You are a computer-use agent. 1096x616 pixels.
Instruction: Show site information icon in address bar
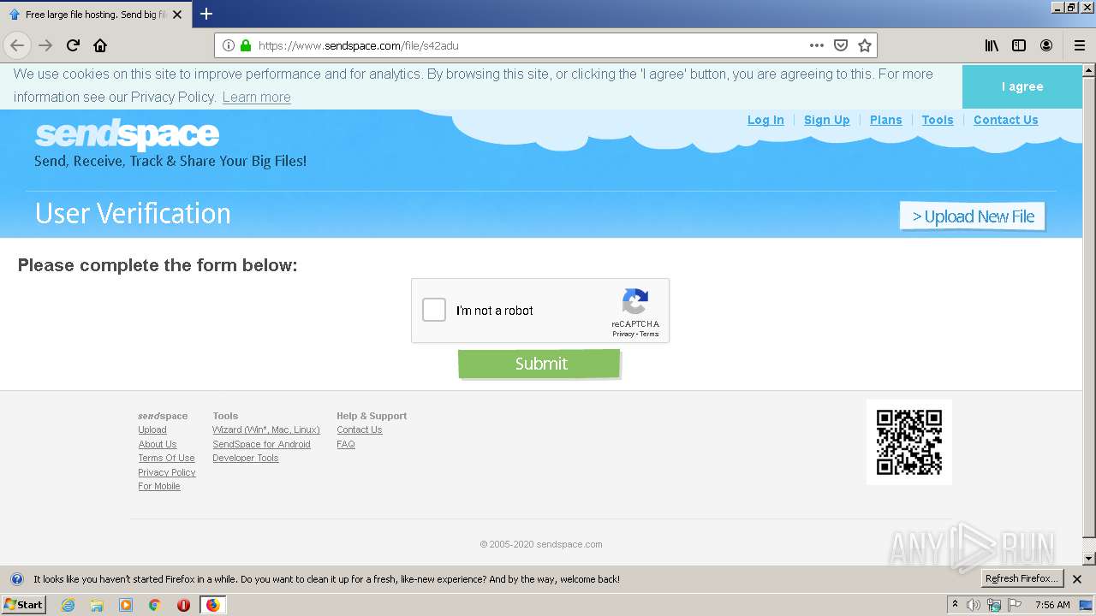tap(229, 45)
